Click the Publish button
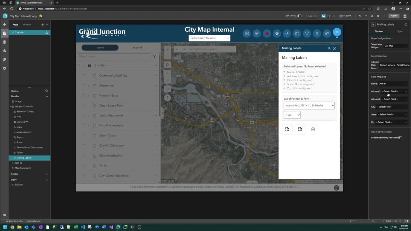Screen dimensions: 411x231 (x=394, y=16)
